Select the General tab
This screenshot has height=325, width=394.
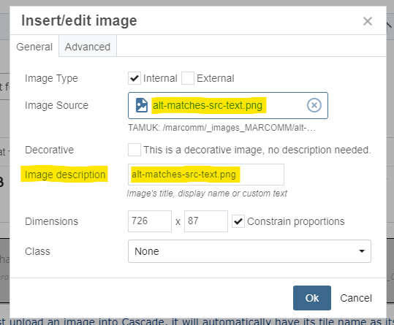point(34,47)
